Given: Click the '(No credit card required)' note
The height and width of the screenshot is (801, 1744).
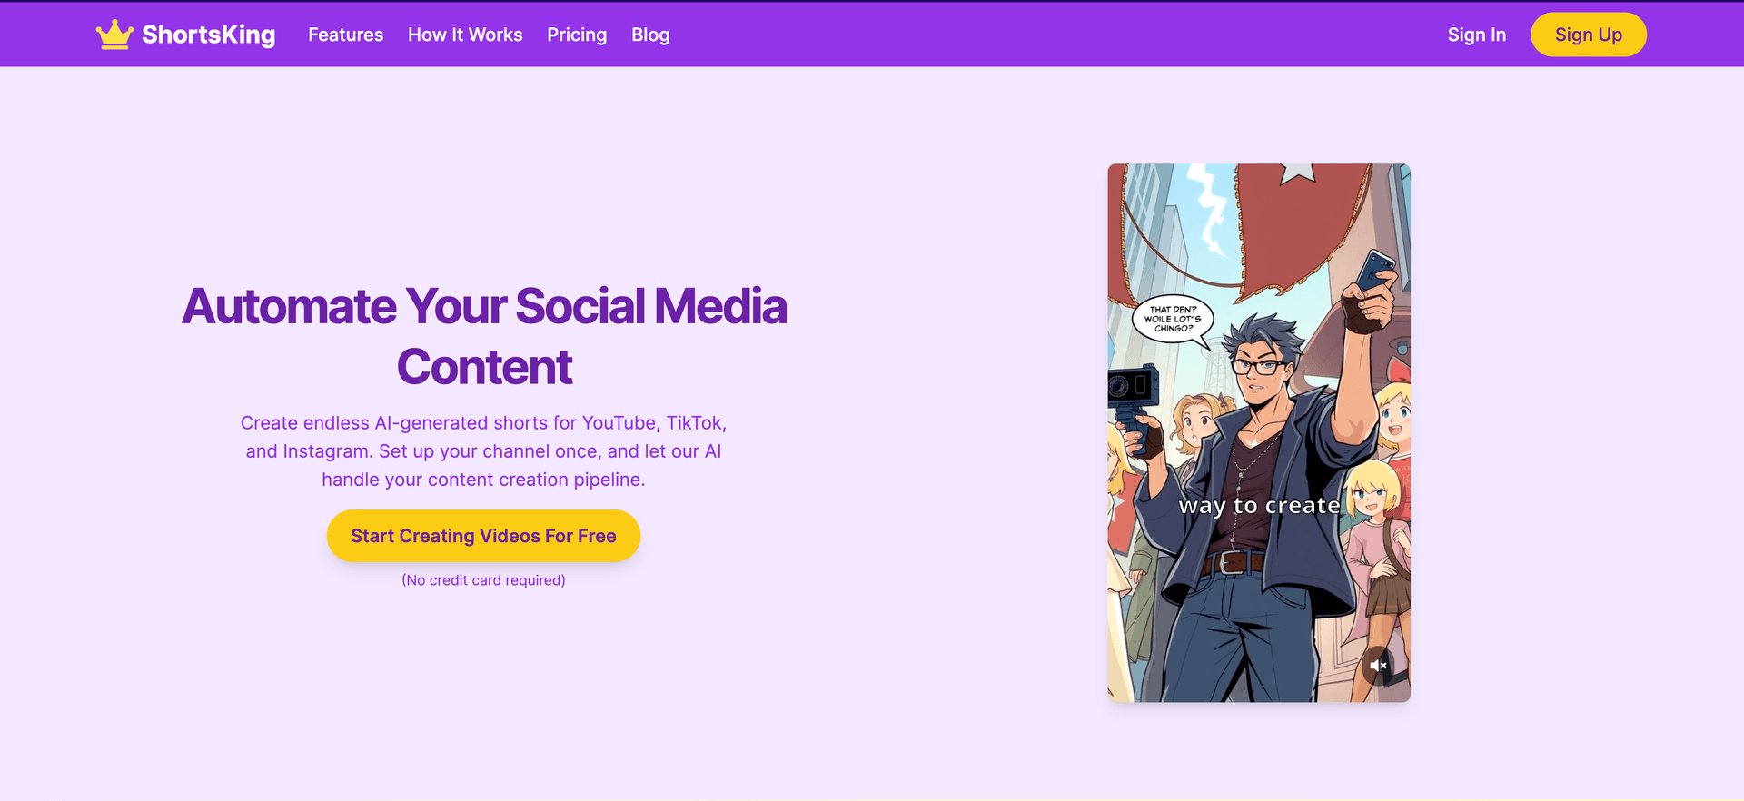Looking at the screenshot, I should tap(483, 580).
